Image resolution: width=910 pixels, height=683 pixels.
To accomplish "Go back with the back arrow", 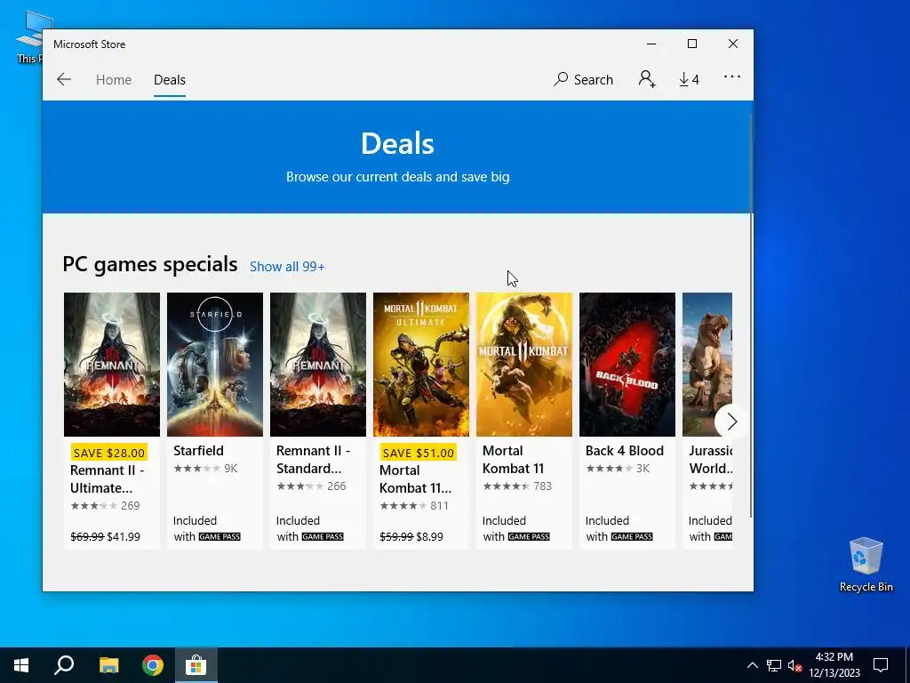I will (x=64, y=79).
